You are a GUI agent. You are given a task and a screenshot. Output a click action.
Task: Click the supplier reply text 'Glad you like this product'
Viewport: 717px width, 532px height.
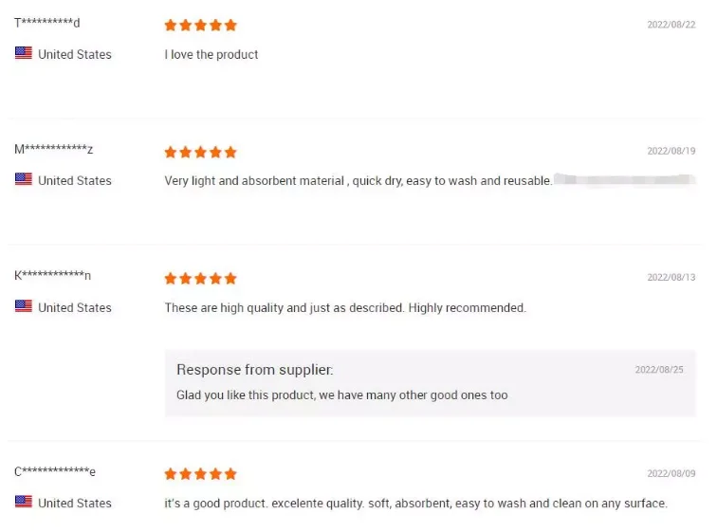coord(341,394)
